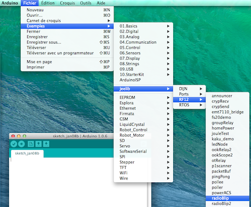Expand the 01.Basics examples submenu
The height and width of the screenshot is (207, 251).
click(144, 26)
